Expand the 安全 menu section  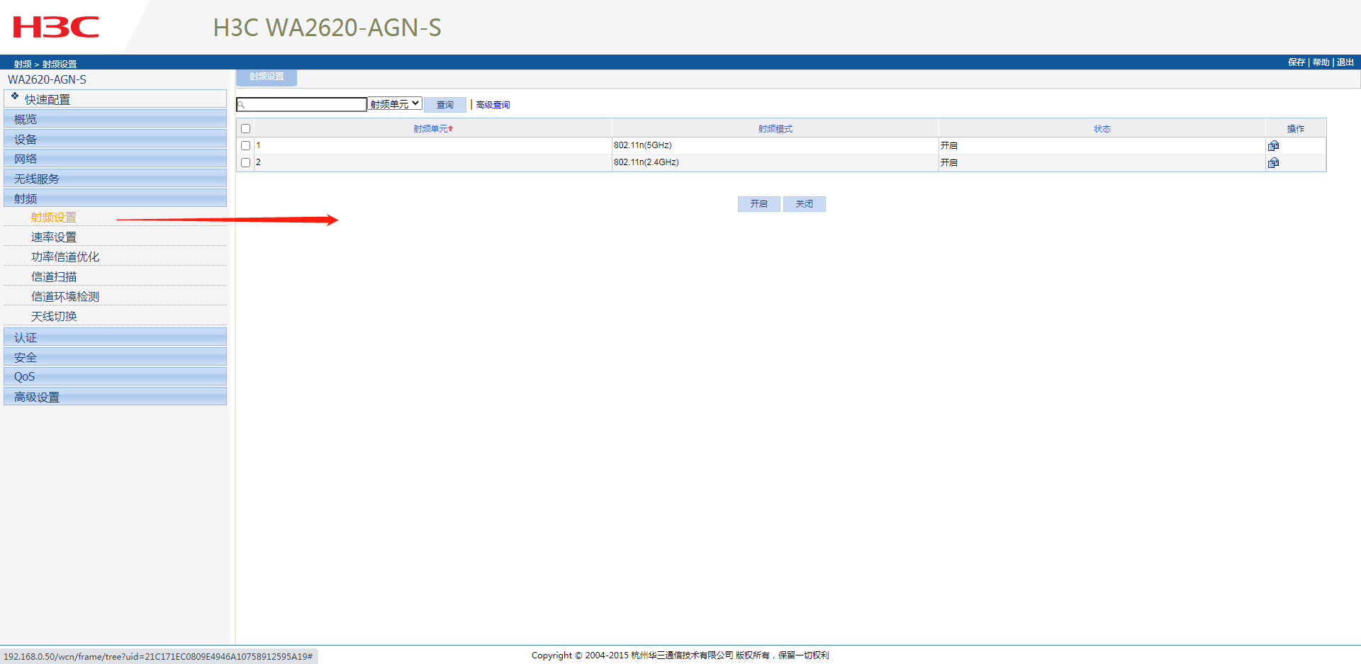click(x=115, y=357)
